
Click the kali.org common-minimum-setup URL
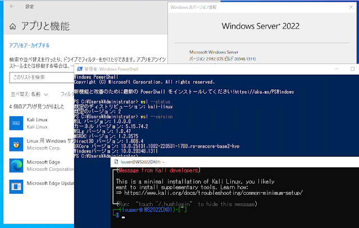213,193
